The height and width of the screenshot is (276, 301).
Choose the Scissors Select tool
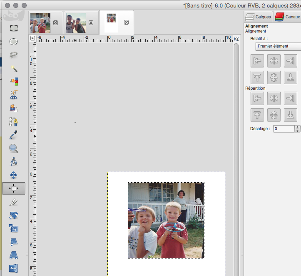click(14, 95)
